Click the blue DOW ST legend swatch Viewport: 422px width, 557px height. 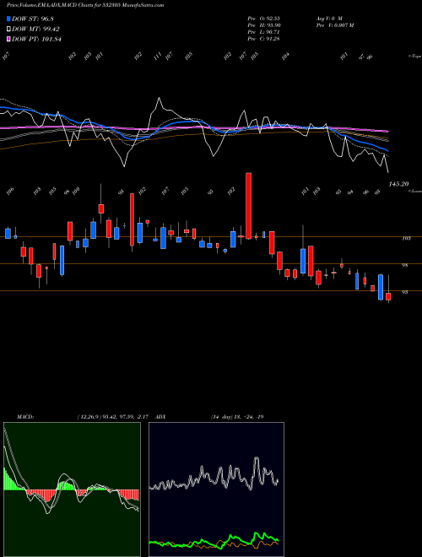8,19
